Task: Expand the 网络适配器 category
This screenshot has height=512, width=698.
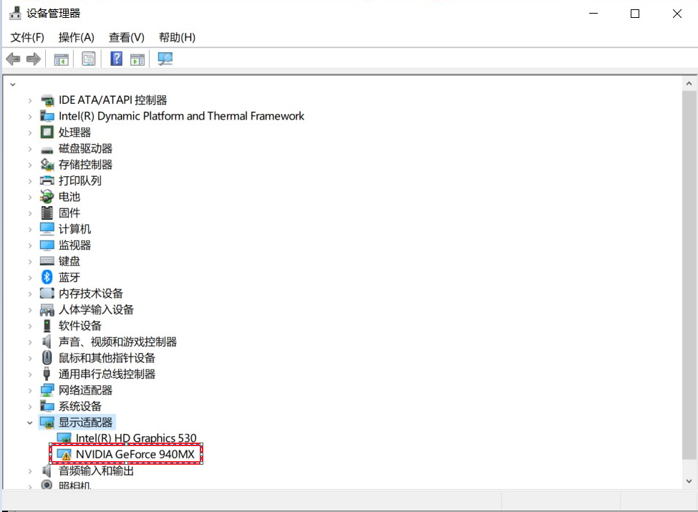Action: pyautogui.click(x=29, y=390)
